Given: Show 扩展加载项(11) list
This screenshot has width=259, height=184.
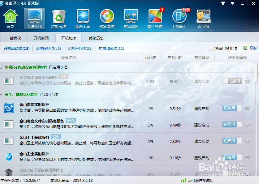Looking at the screenshot, I should [111, 48].
